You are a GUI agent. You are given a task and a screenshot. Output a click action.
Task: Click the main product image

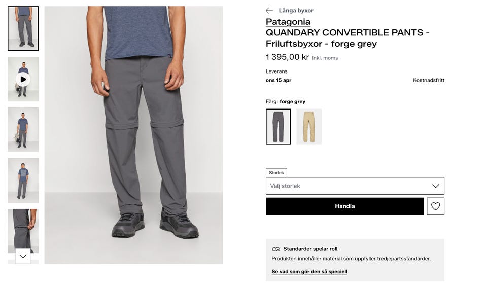133,135
